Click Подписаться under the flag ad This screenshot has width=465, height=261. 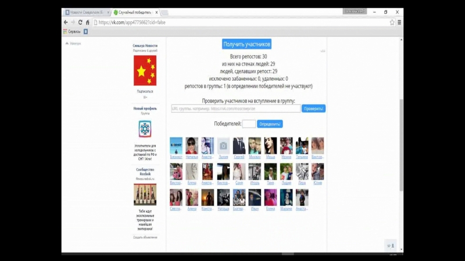coord(145,92)
